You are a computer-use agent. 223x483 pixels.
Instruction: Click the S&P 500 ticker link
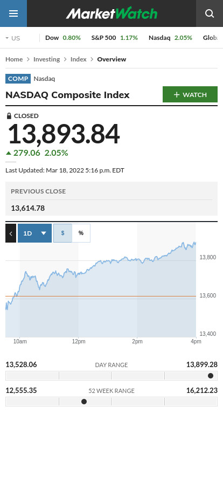[x=115, y=38]
